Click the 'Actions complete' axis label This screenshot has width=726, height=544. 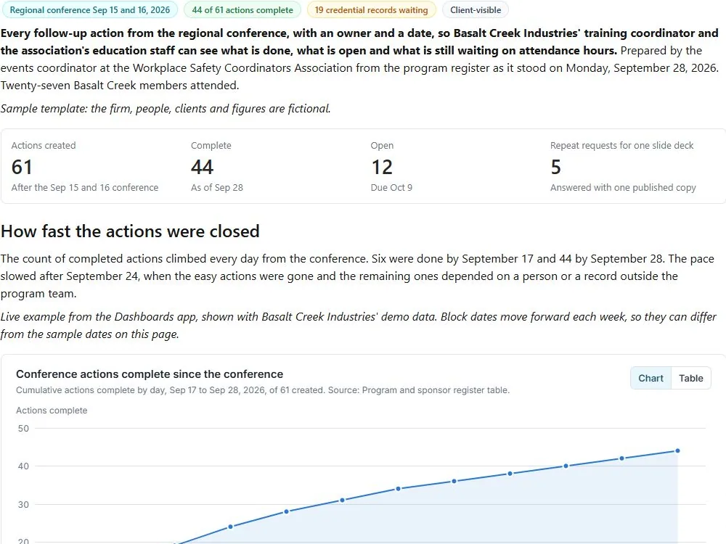point(52,411)
